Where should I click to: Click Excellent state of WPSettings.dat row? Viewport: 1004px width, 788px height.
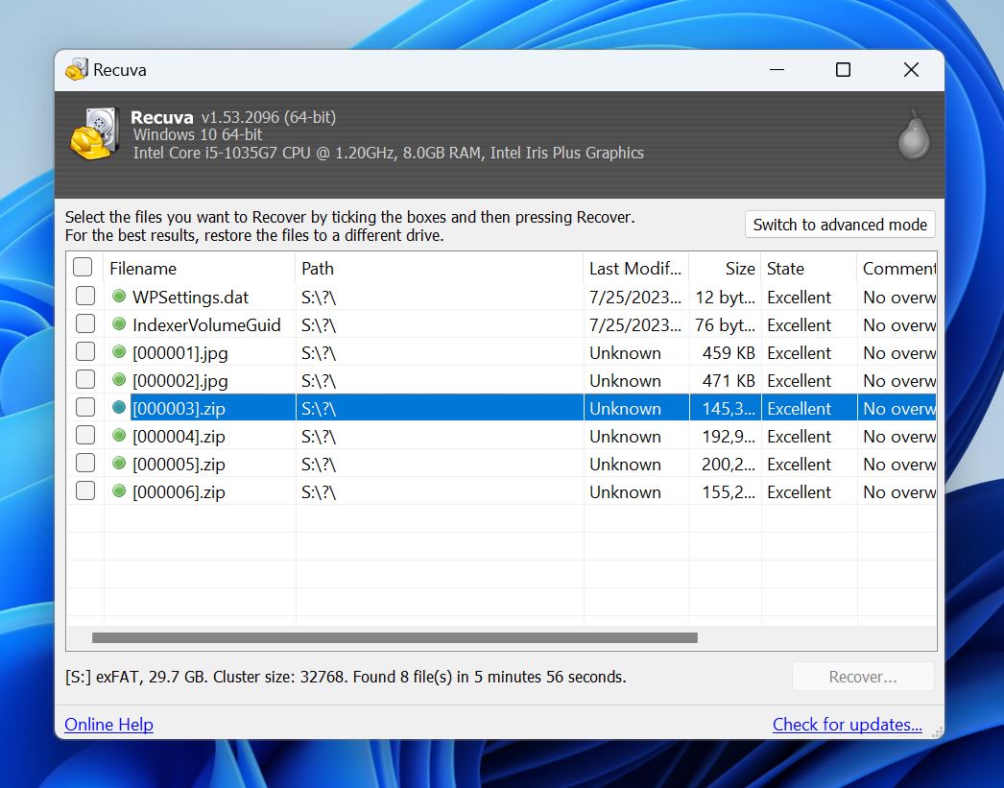800,297
